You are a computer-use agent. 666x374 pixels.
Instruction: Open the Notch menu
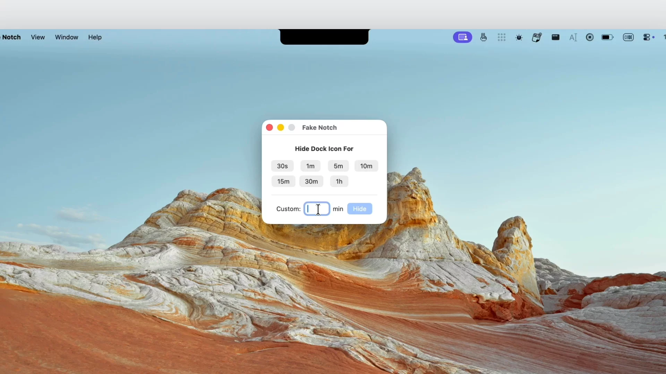coord(11,37)
